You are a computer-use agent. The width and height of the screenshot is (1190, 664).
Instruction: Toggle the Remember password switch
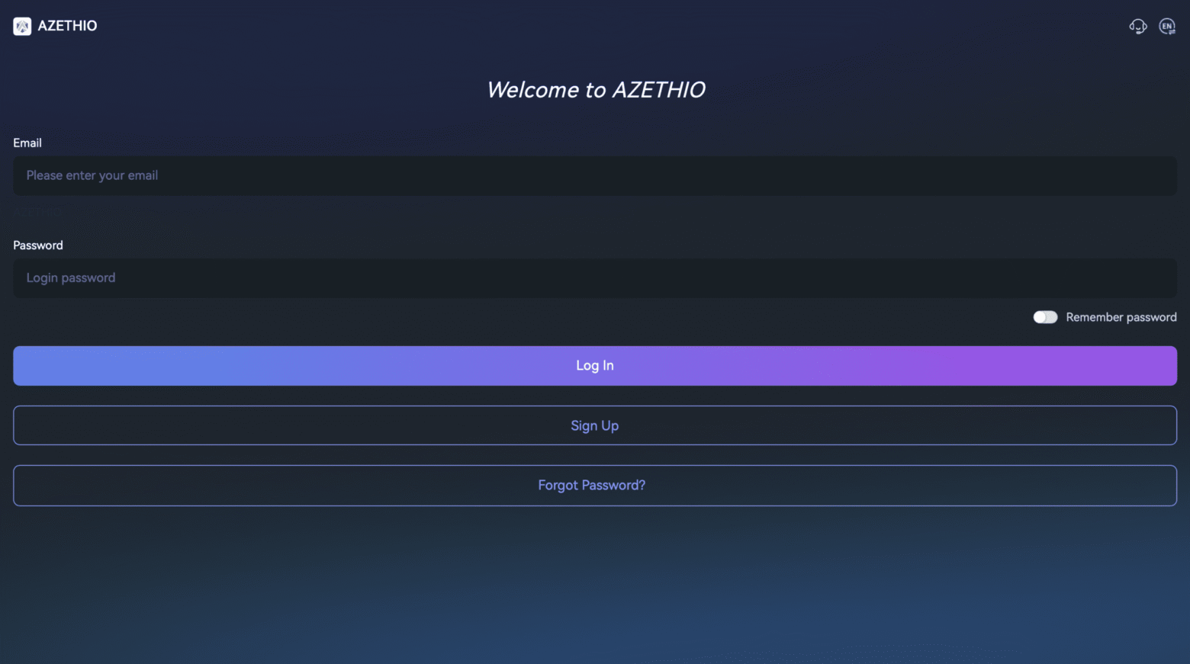point(1045,317)
